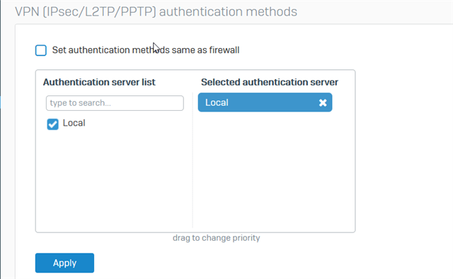Uncheck the Local server checkbox
Viewport: 453px width, 279px height.
52,124
